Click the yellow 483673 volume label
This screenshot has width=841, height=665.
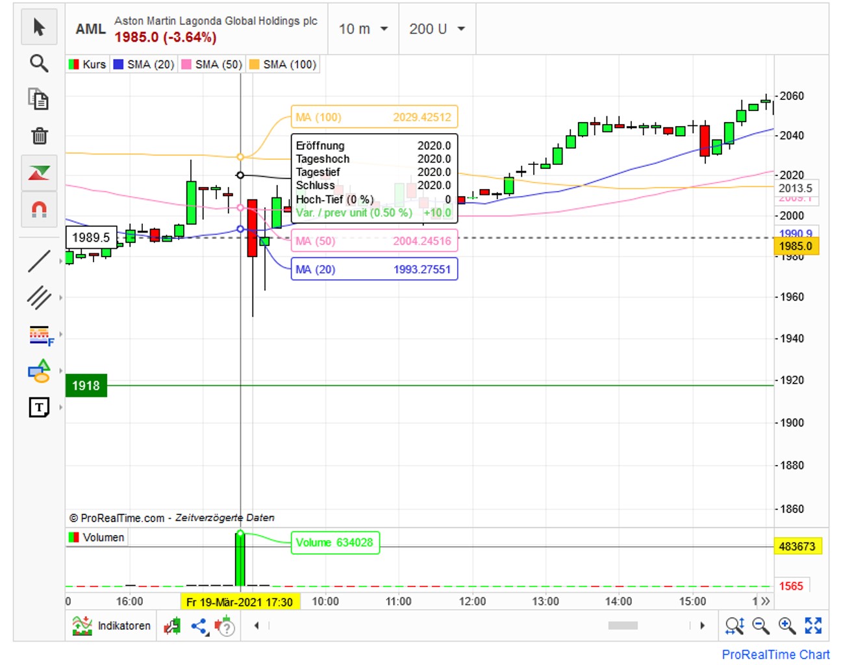(x=798, y=547)
